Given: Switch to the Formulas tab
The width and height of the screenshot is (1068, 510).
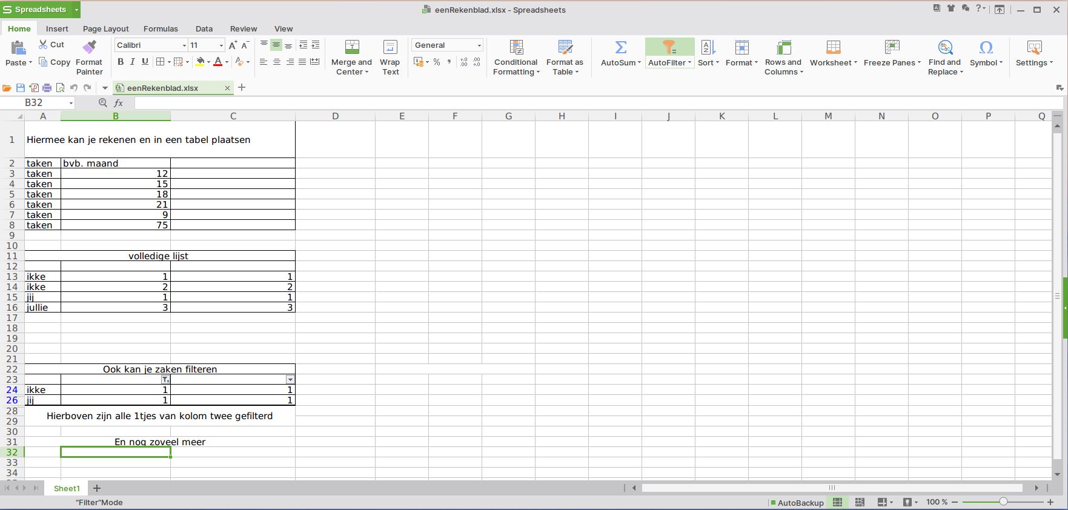Looking at the screenshot, I should click(x=161, y=28).
